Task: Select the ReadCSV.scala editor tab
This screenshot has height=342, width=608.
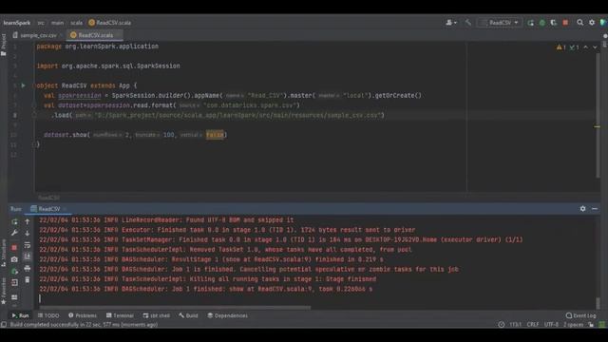Action: click(x=95, y=35)
